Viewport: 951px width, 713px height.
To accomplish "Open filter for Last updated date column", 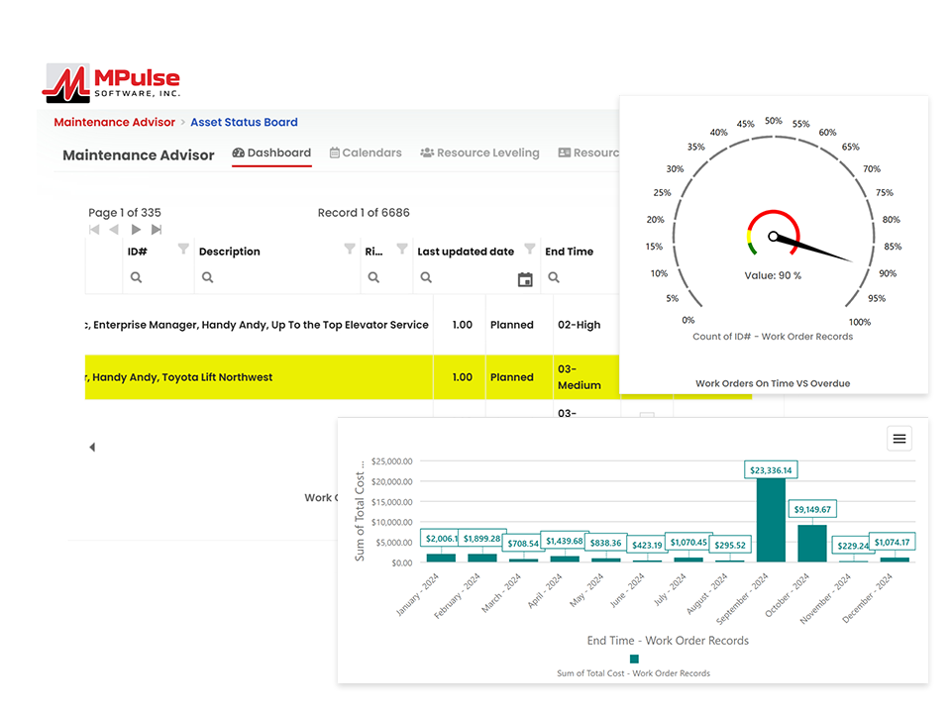I will tap(530, 249).
